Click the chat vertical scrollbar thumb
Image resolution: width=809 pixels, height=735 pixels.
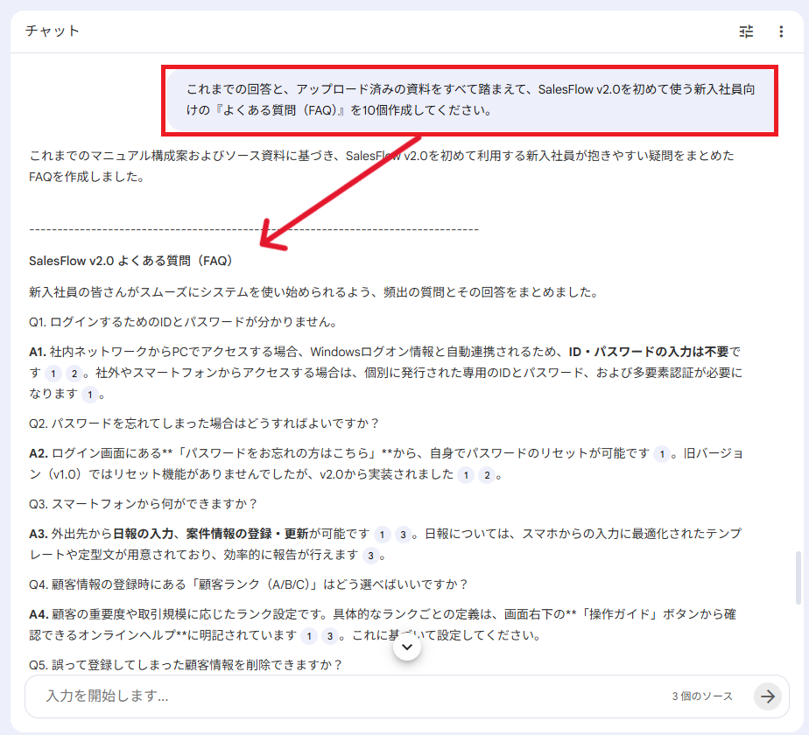coord(798,577)
